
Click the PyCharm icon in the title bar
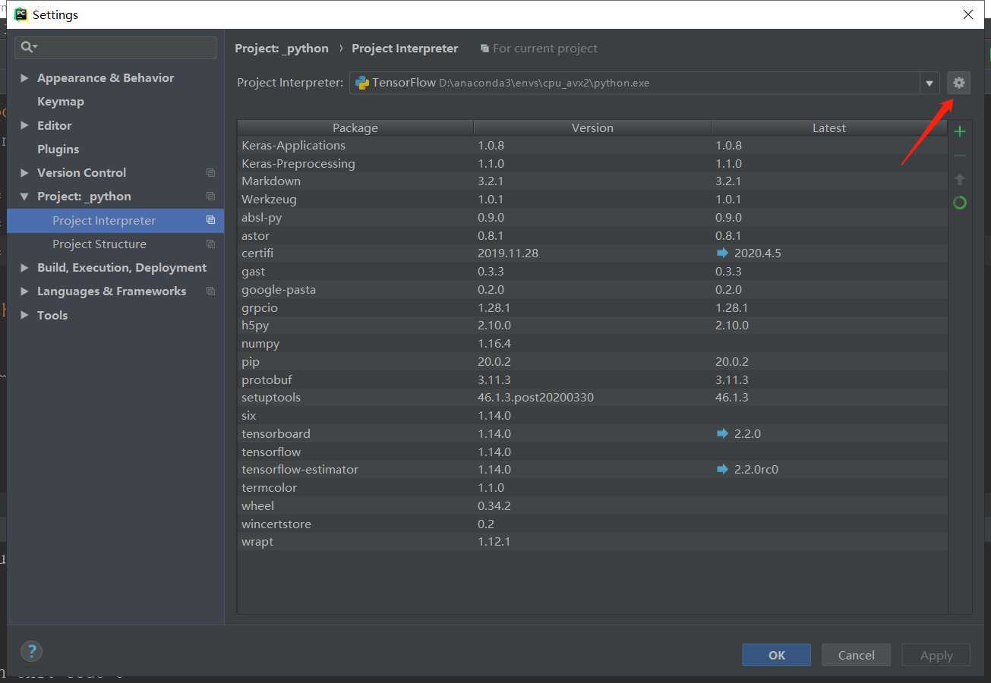click(x=21, y=14)
